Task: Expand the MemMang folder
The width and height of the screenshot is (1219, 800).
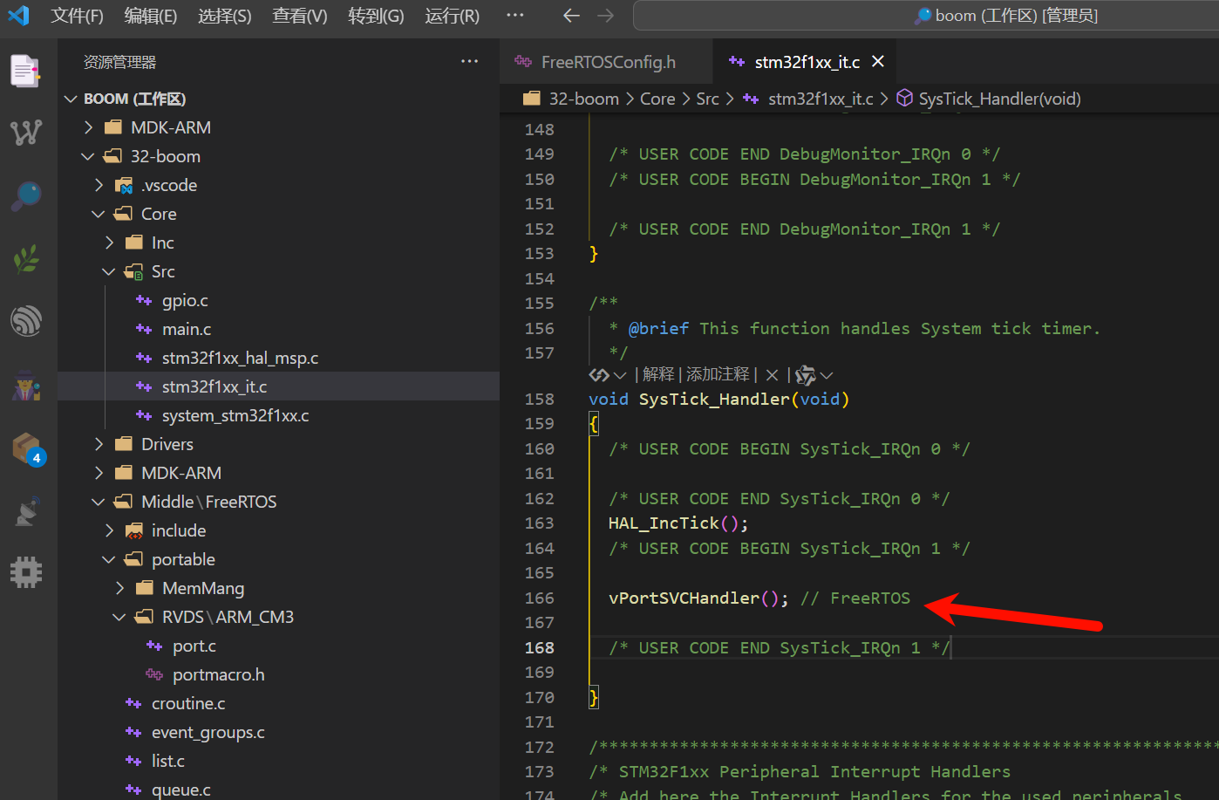Action: (x=119, y=588)
